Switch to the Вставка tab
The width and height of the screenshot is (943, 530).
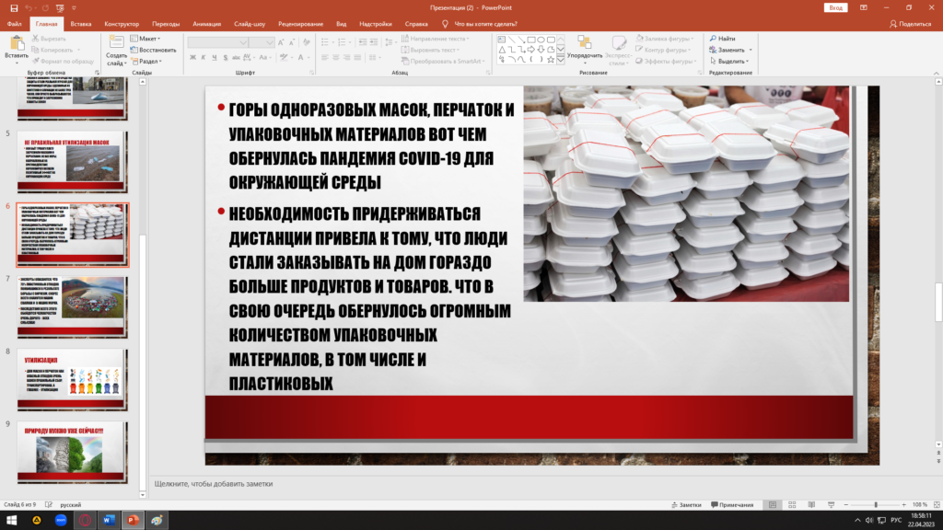81,24
